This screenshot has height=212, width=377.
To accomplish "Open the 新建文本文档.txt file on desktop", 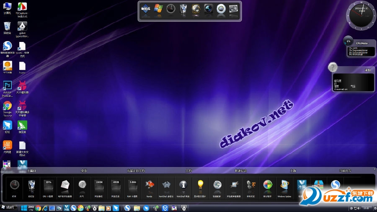I will (22, 149).
